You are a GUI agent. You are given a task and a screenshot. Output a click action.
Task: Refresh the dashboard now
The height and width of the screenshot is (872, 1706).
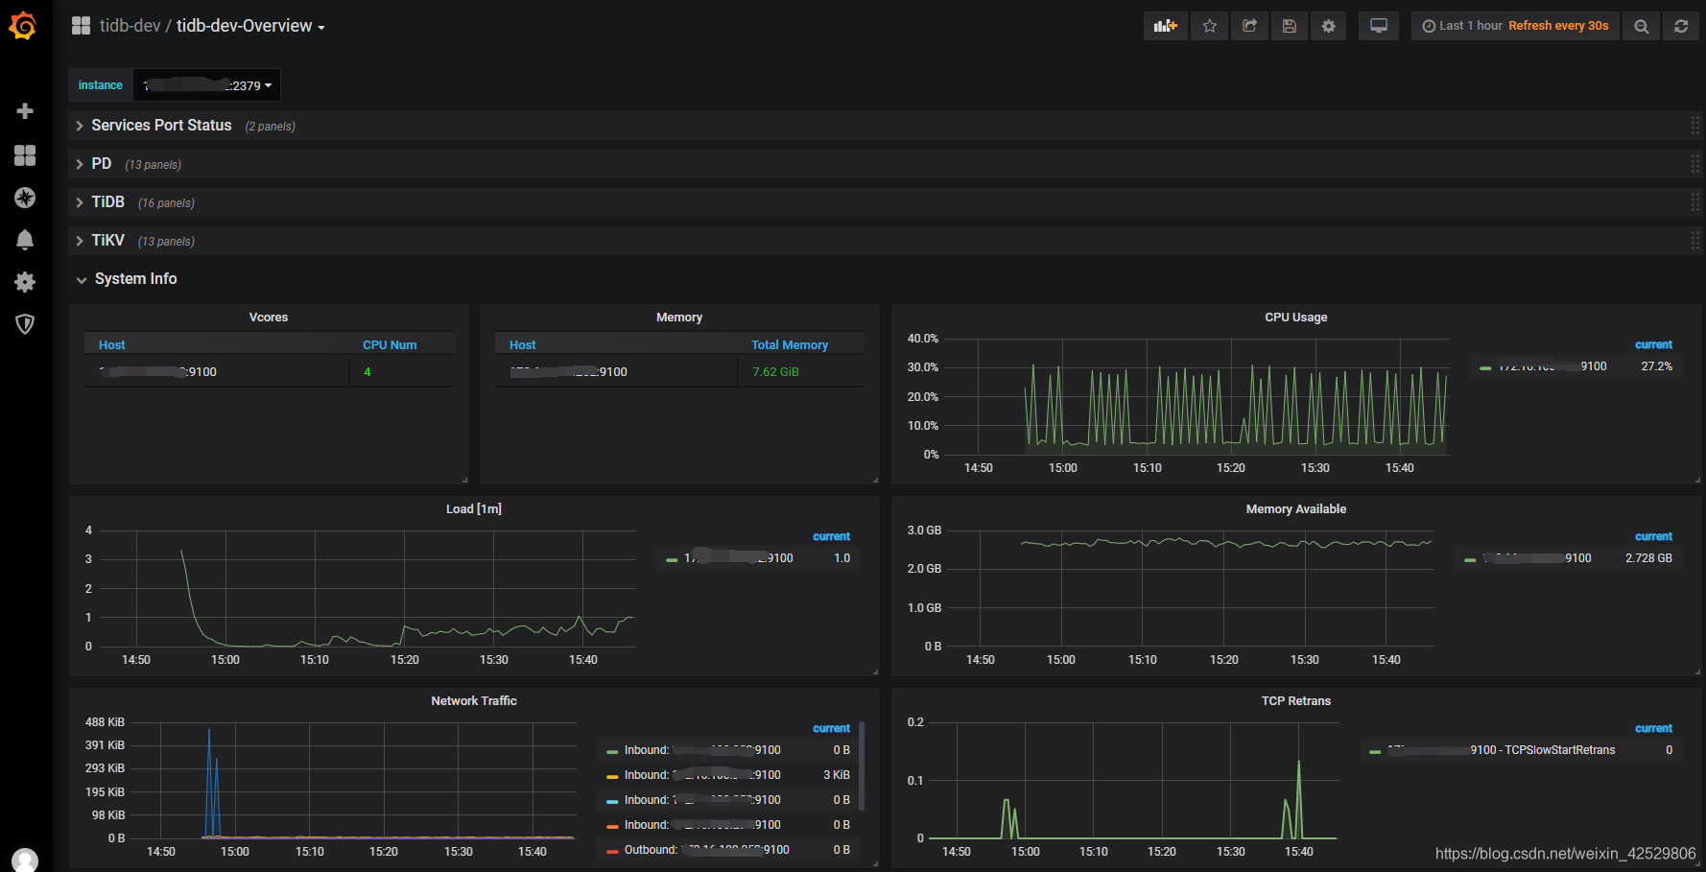(1681, 26)
